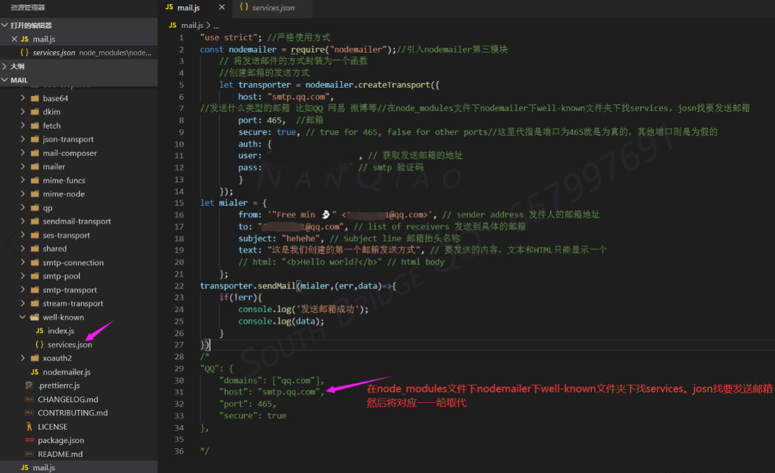This screenshot has height=473, width=775.
Task: Click the ses-transport folder icon
Action: (x=34, y=235)
